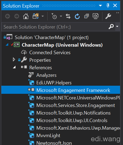Click the Back navigation arrow
The height and width of the screenshot is (145, 123).
[x=8, y=16]
